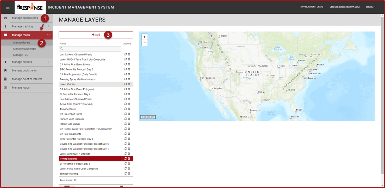The height and width of the screenshot is (188, 385).
Task: Zoom in on the map
Action: click(x=145, y=37)
